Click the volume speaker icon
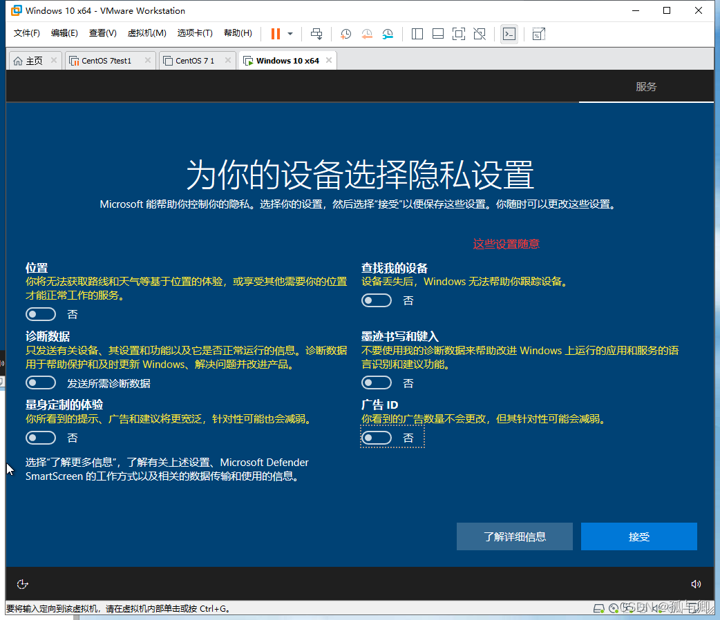Image resolution: width=720 pixels, height=620 pixels. 696,584
